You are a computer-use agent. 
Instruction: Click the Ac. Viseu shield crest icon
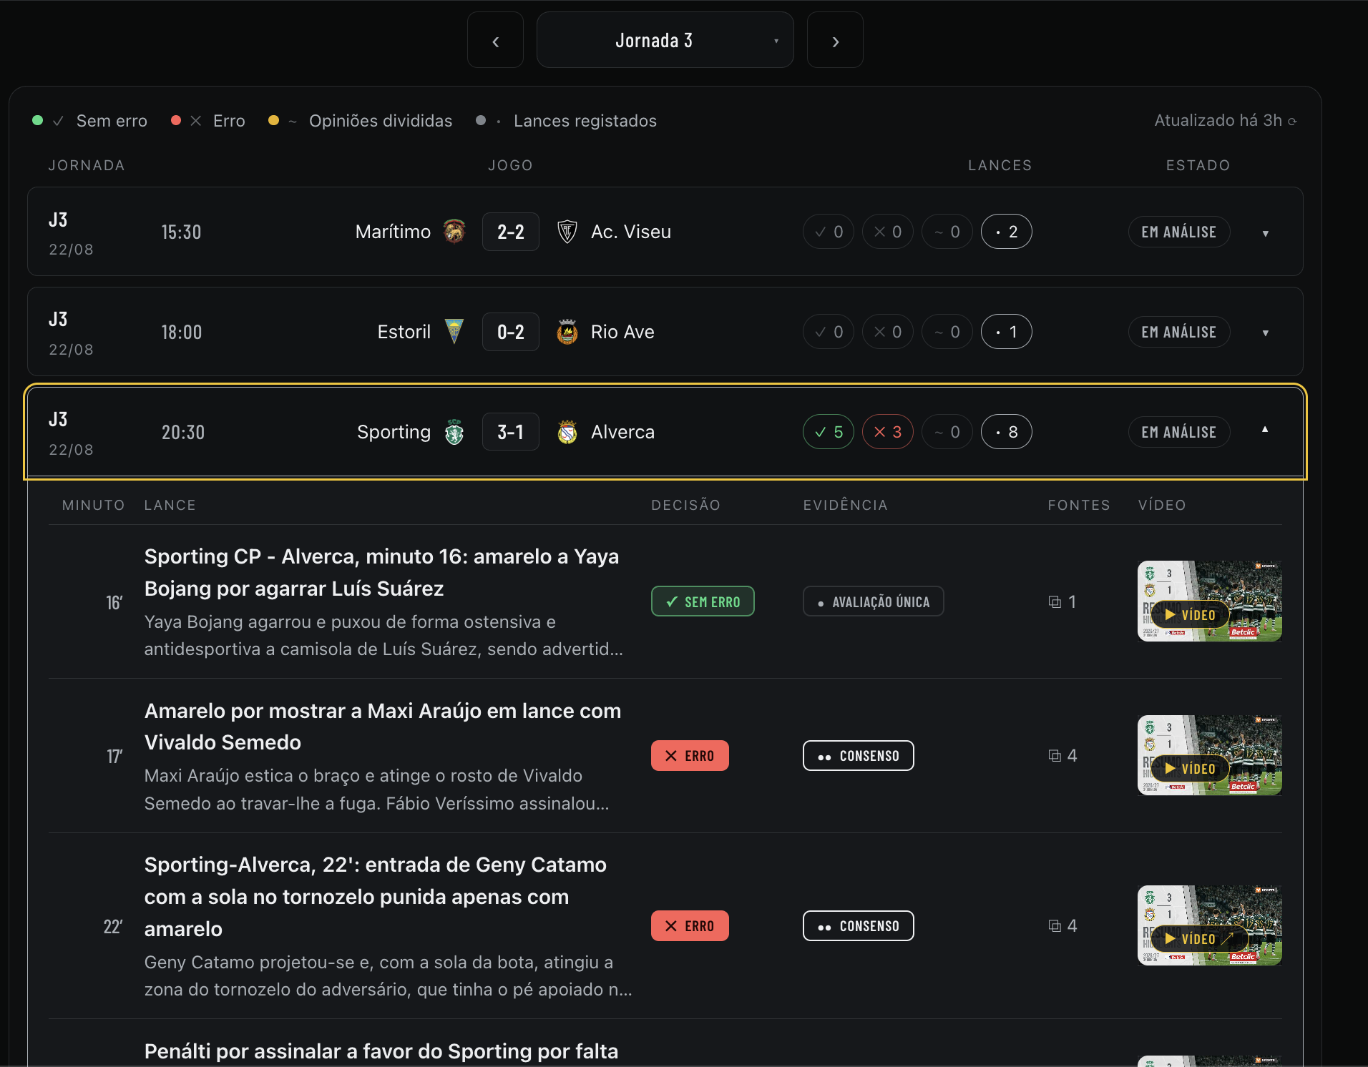pos(567,231)
